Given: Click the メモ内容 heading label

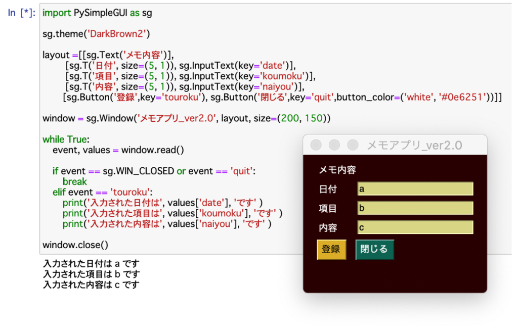Looking at the screenshot, I should (x=337, y=170).
